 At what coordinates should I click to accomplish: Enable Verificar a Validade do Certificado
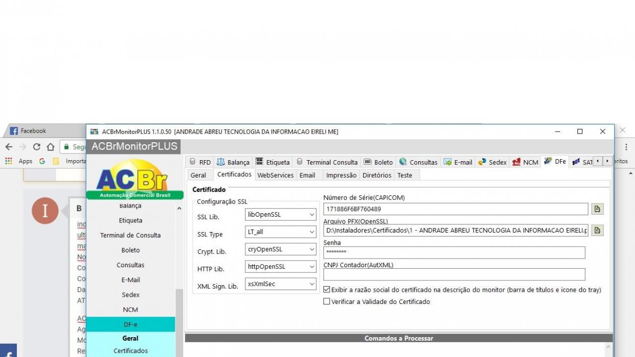coord(327,301)
